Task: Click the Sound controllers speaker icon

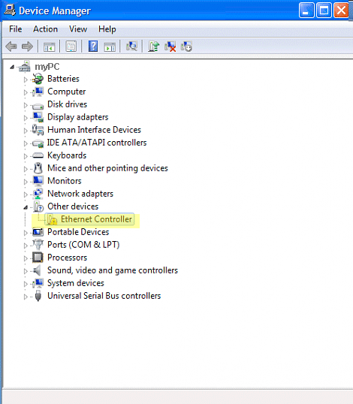Action: click(x=38, y=270)
